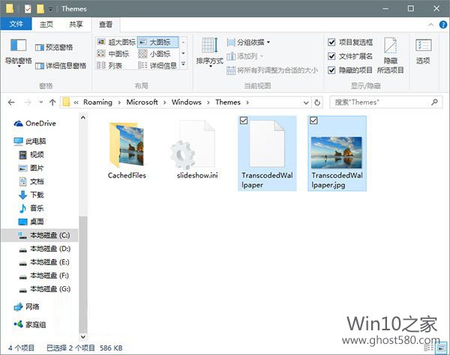
Task: Click the navigation pane vertical scrollbar
Action: pos(83,225)
